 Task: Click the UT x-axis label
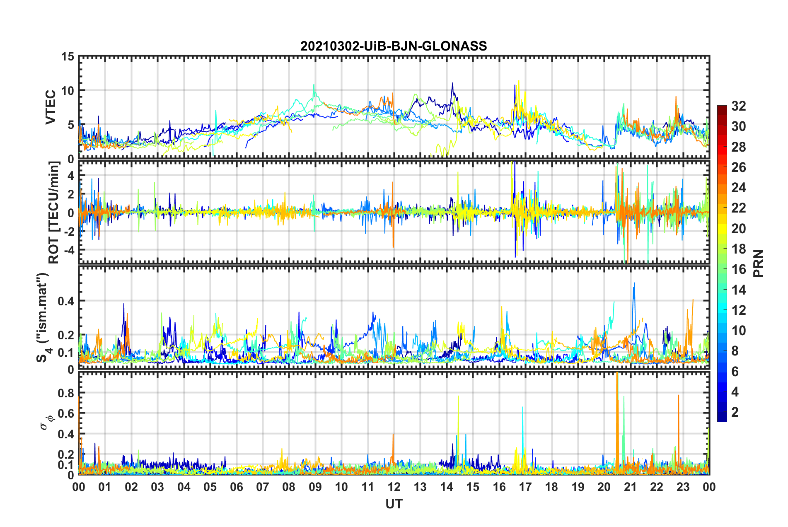tap(394, 504)
